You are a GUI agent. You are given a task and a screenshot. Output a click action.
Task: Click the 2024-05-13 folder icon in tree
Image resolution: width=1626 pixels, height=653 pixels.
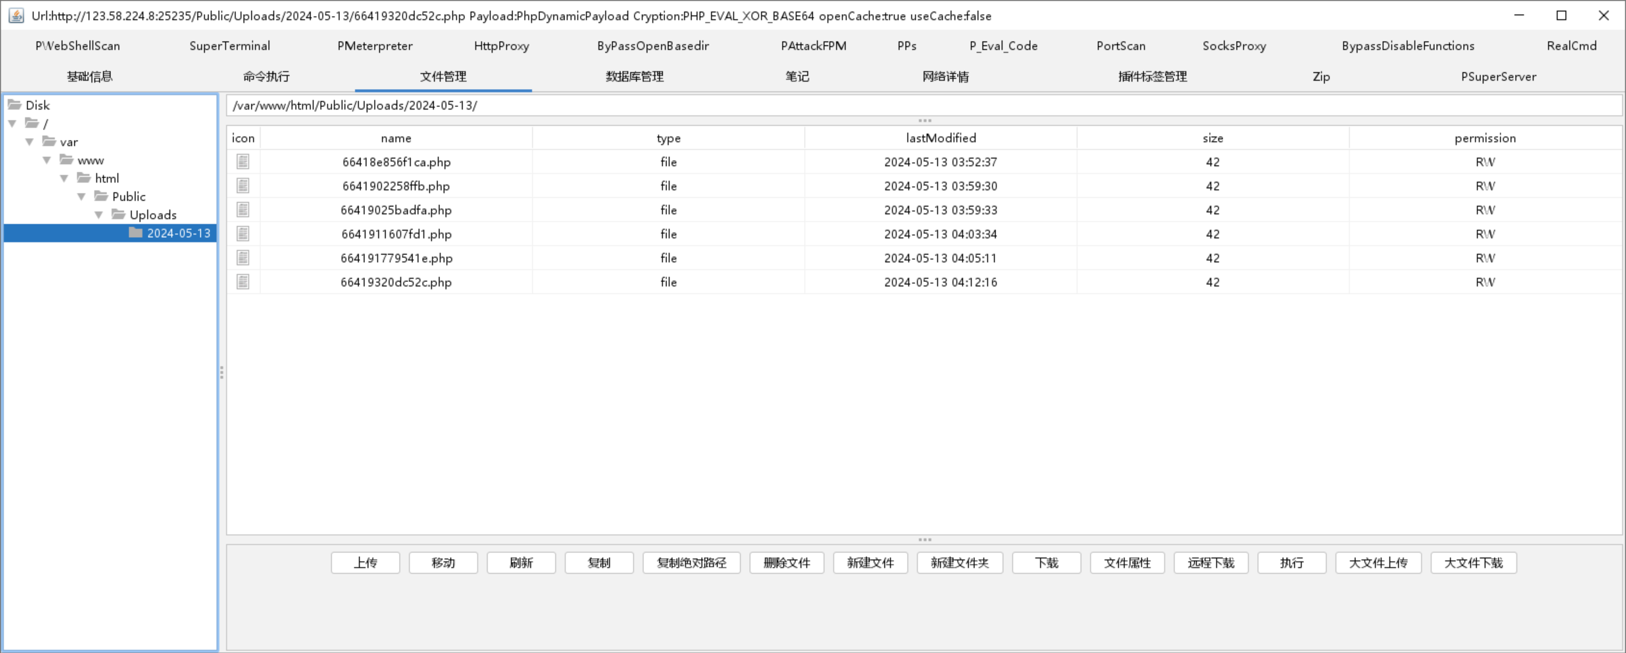pyautogui.click(x=135, y=233)
